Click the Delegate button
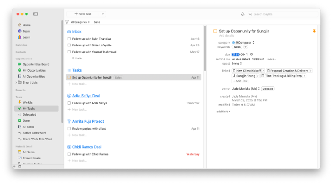333x185 pixels. (268, 89)
